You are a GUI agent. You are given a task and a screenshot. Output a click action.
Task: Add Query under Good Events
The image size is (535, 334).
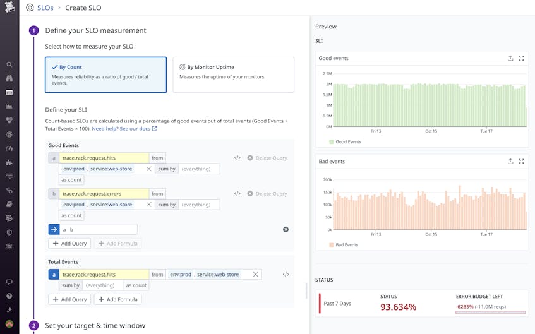tap(69, 244)
